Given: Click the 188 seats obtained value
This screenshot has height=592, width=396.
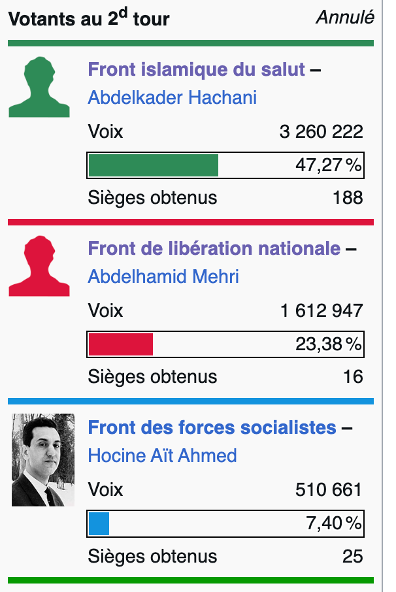Looking at the screenshot, I should click(x=348, y=197).
